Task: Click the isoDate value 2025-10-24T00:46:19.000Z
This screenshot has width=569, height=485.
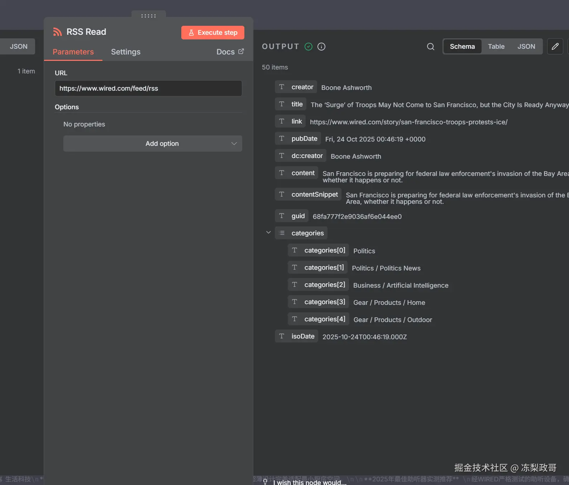Action: [x=365, y=337]
